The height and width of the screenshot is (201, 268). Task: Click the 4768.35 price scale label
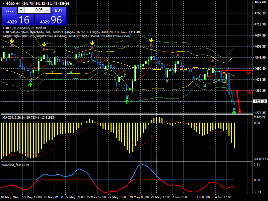tap(260, 13)
